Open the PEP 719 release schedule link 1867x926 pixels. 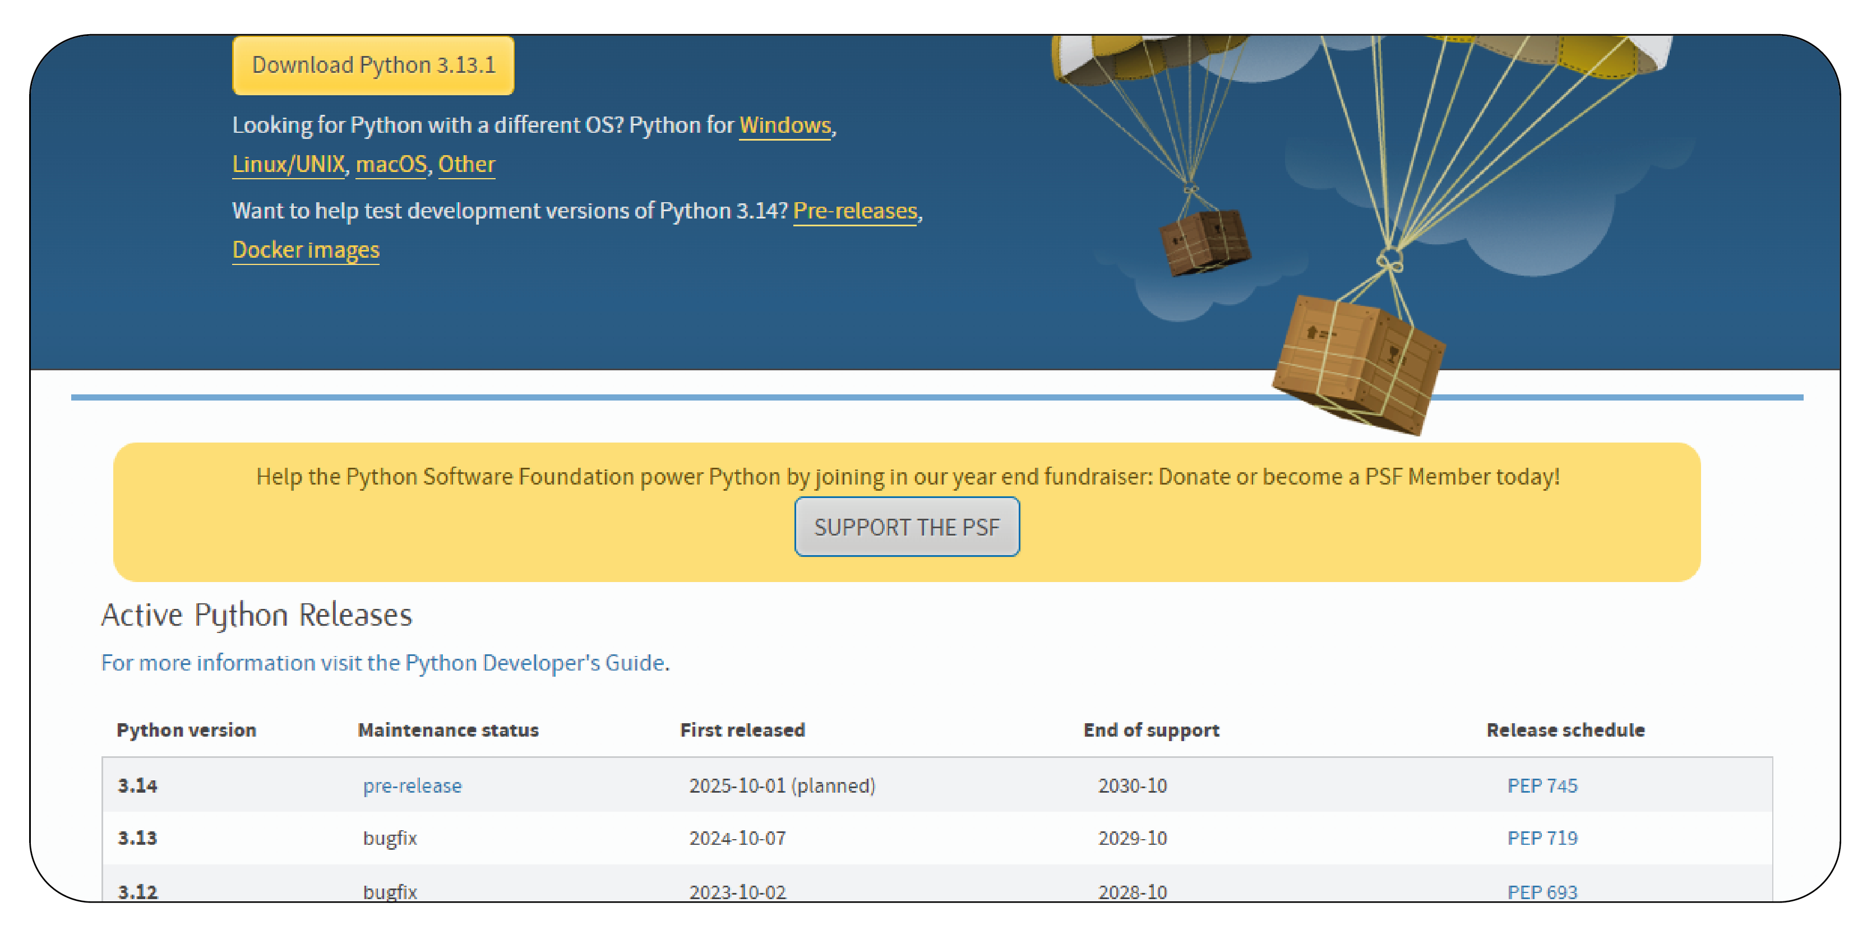pyautogui.click(x=1542, y=837)
